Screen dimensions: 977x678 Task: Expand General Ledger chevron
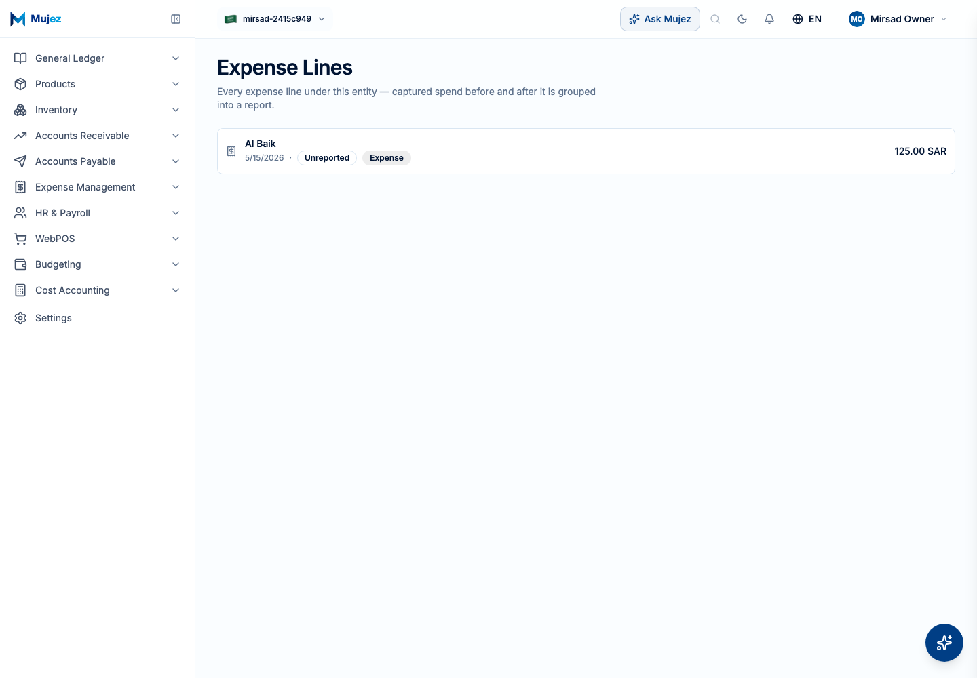click(x=176, y=58)
